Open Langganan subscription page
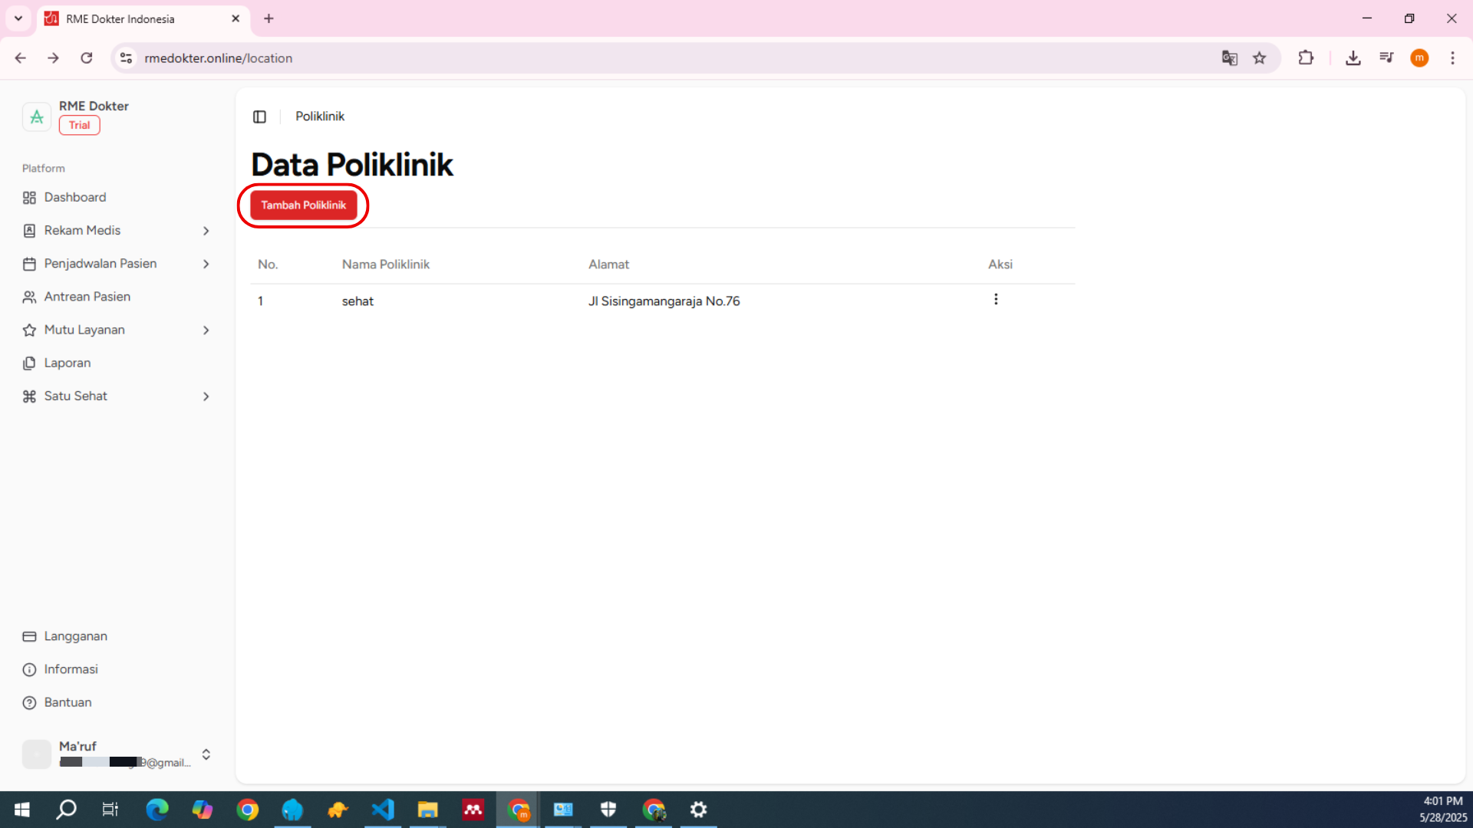The image size is (1473, 828). tap(75, 636)
